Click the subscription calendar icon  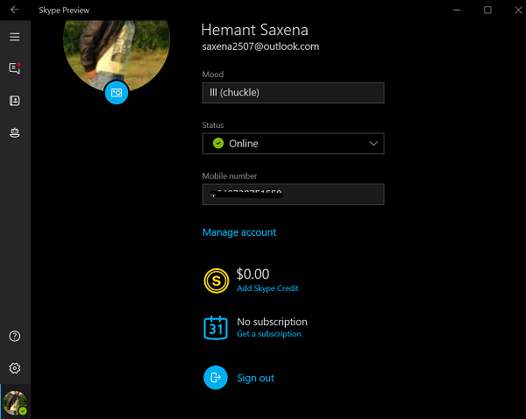(216, 327)
